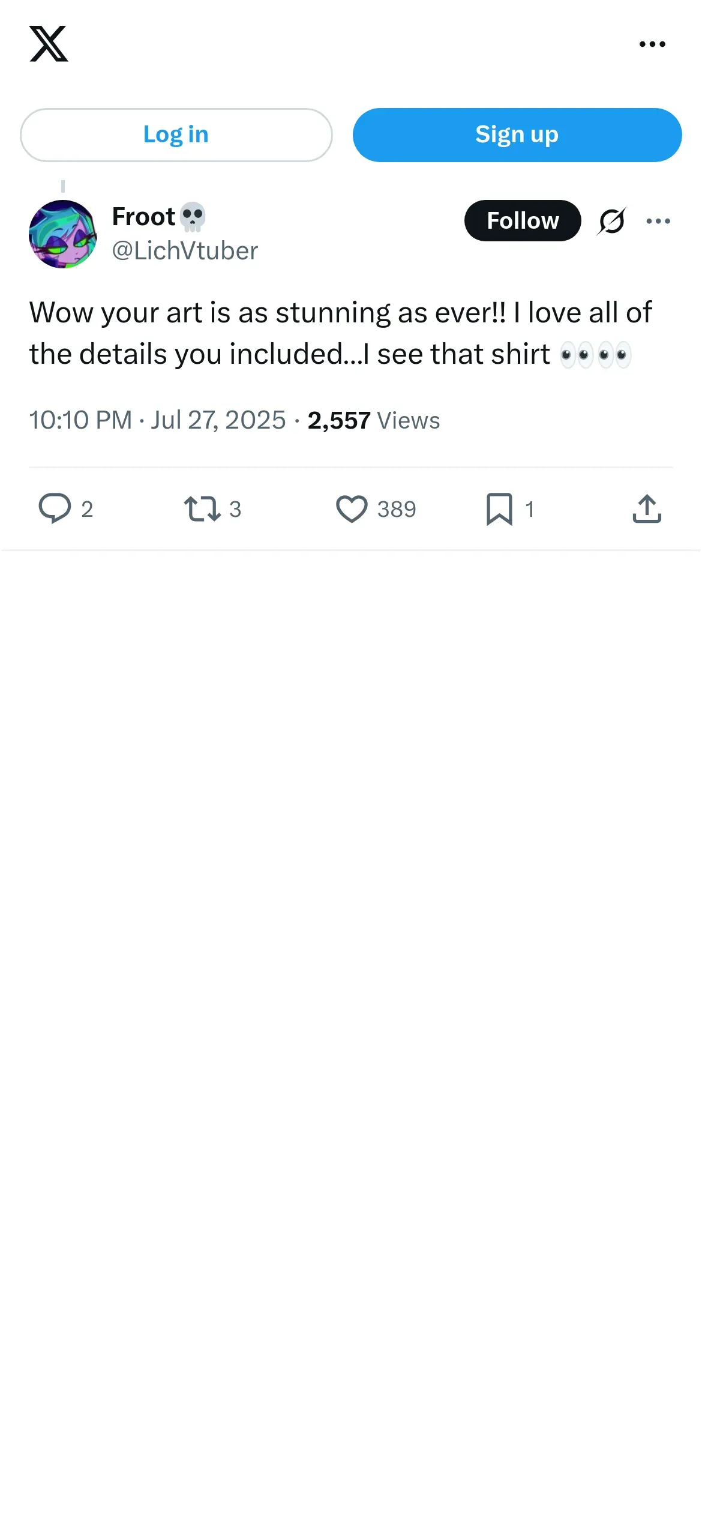This screenshot has height=1520, width=702.
Task: Repost this post using the arrows icon
Action: pos(202,508)
